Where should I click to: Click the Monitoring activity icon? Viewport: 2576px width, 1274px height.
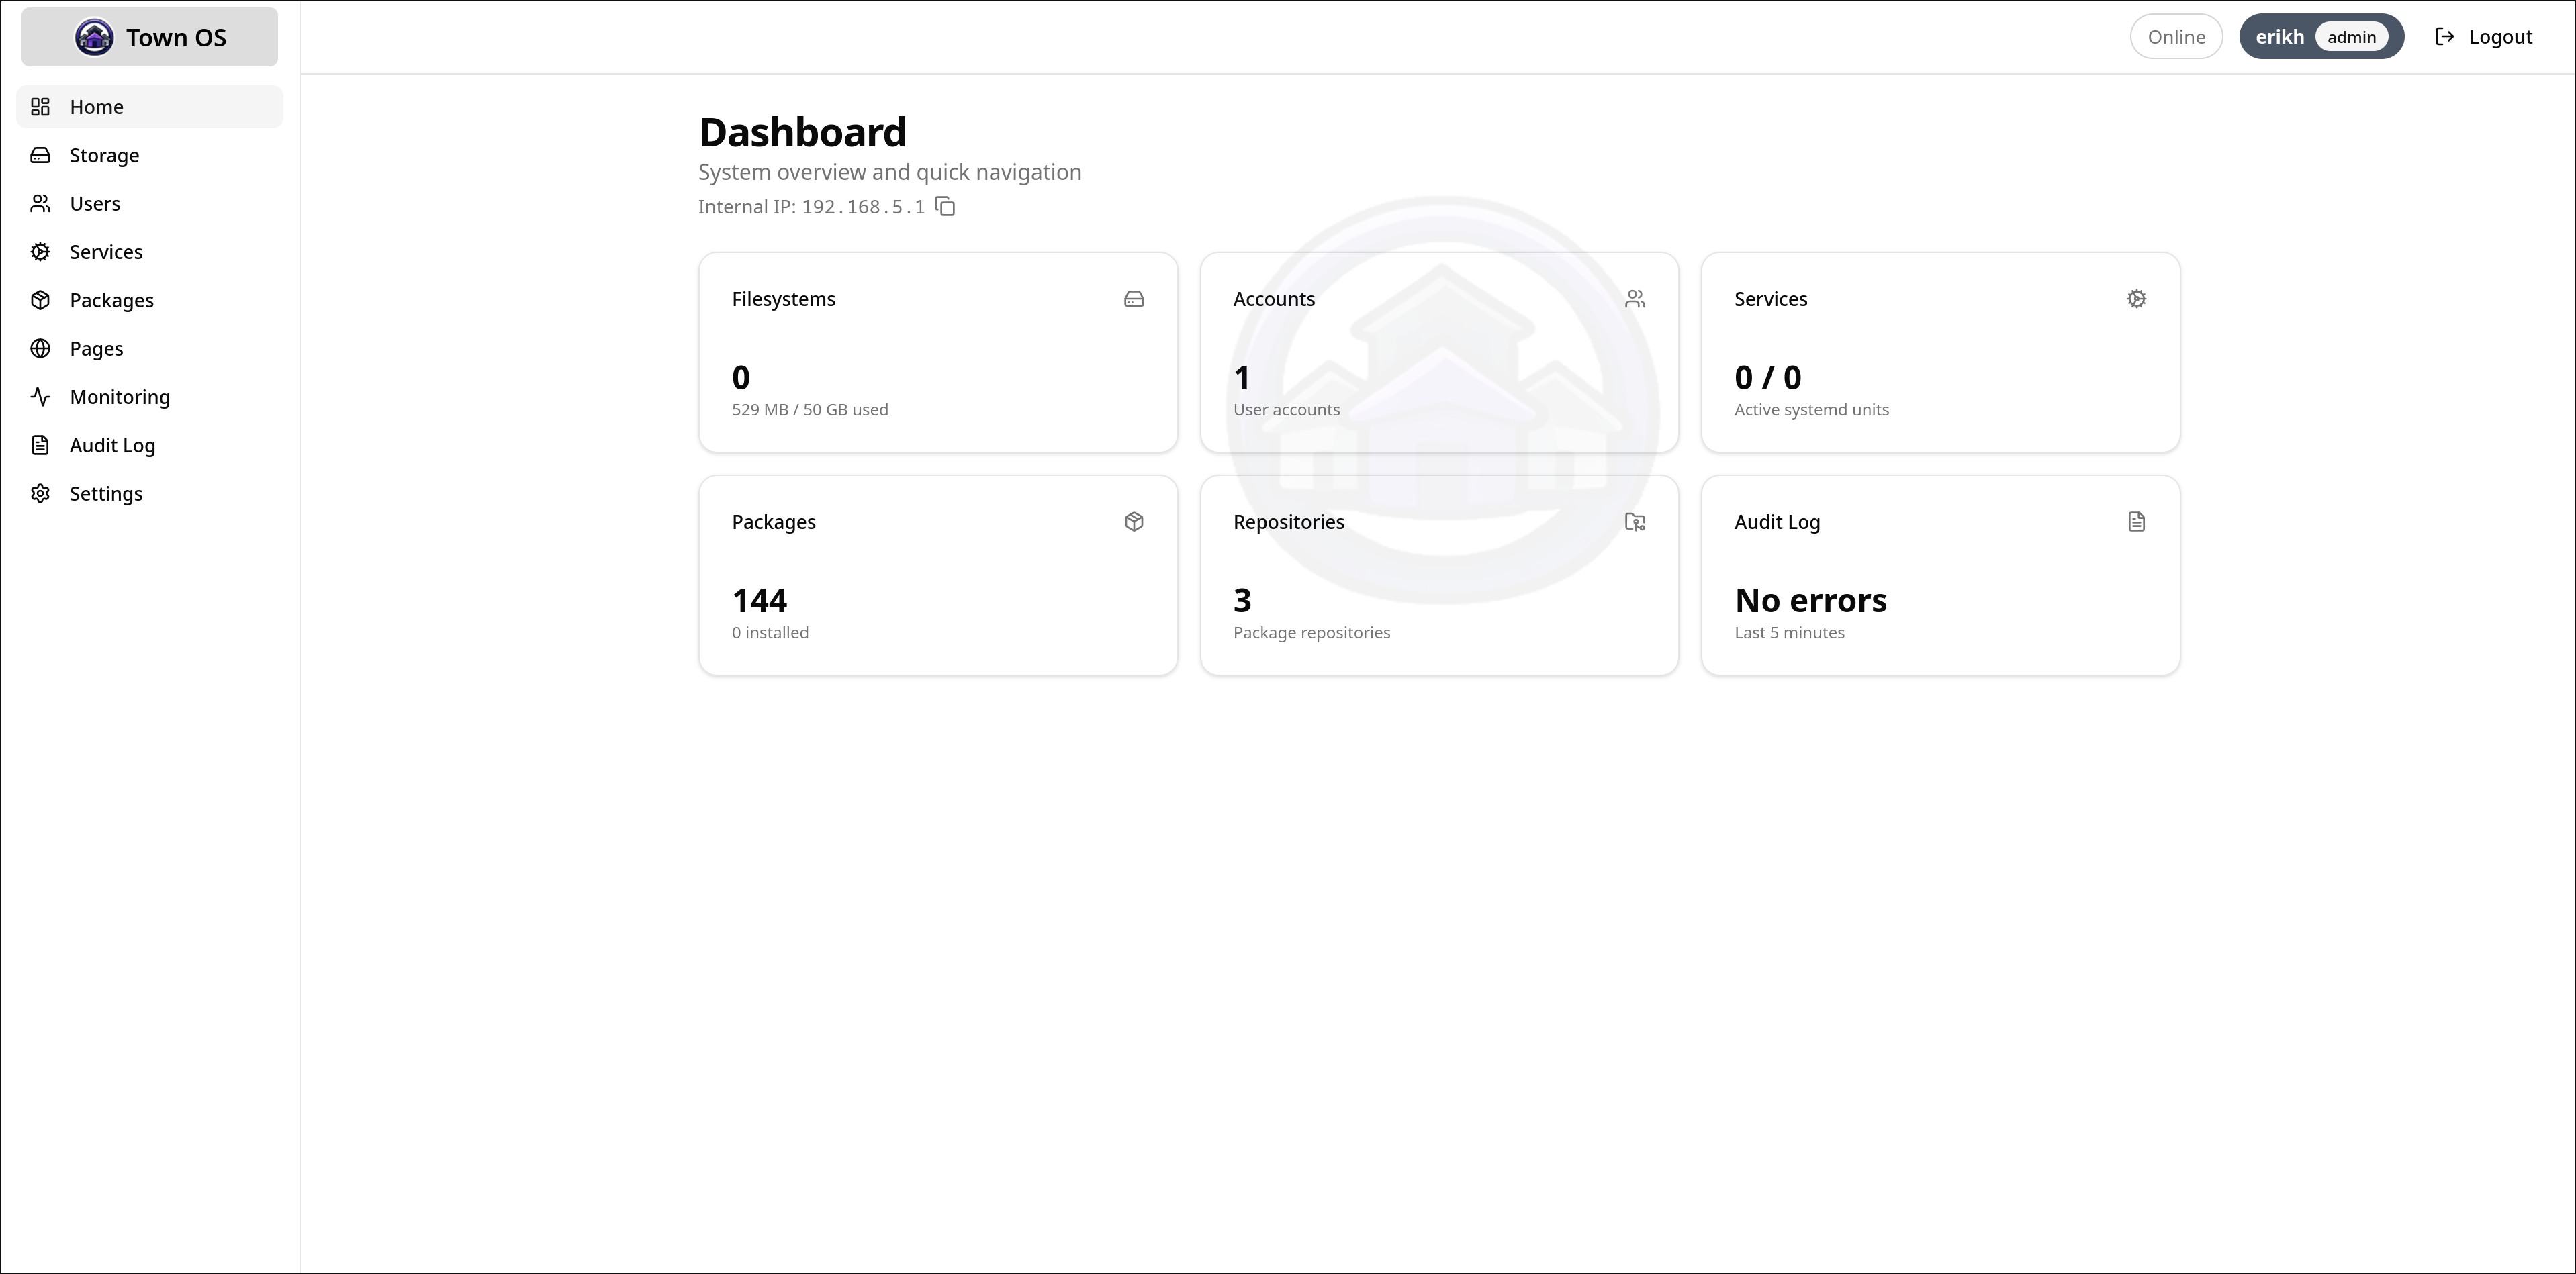(40, 395)
